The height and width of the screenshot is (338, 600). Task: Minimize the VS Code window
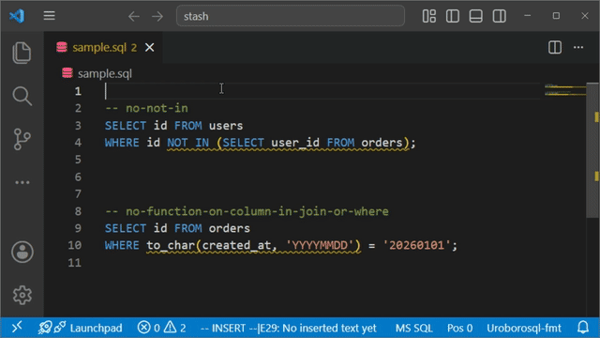527,16
